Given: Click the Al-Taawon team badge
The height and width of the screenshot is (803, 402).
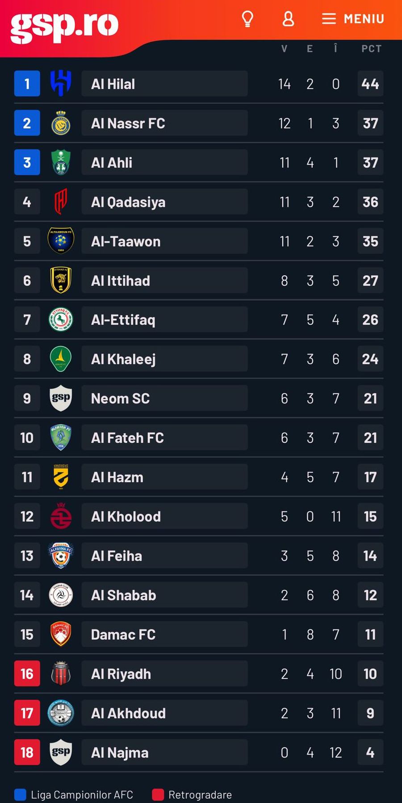Looking at the screenshot, I should [x=61, y=241].
